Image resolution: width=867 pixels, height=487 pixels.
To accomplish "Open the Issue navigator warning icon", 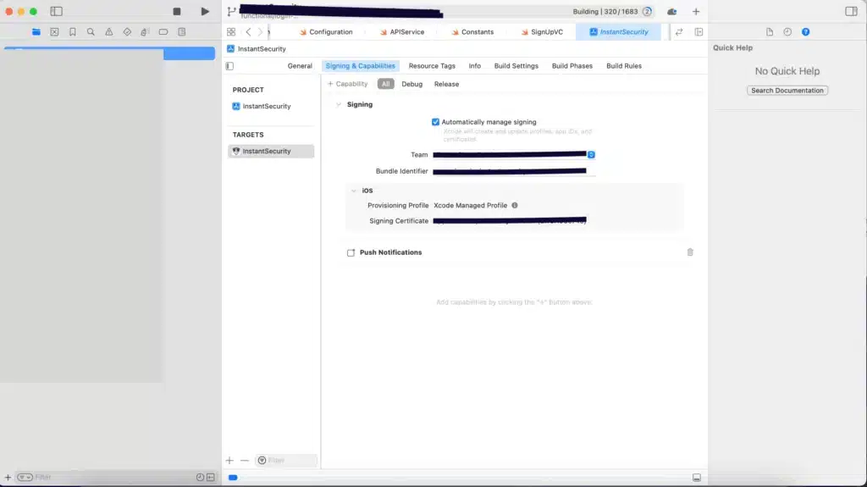I will (108, 32).
